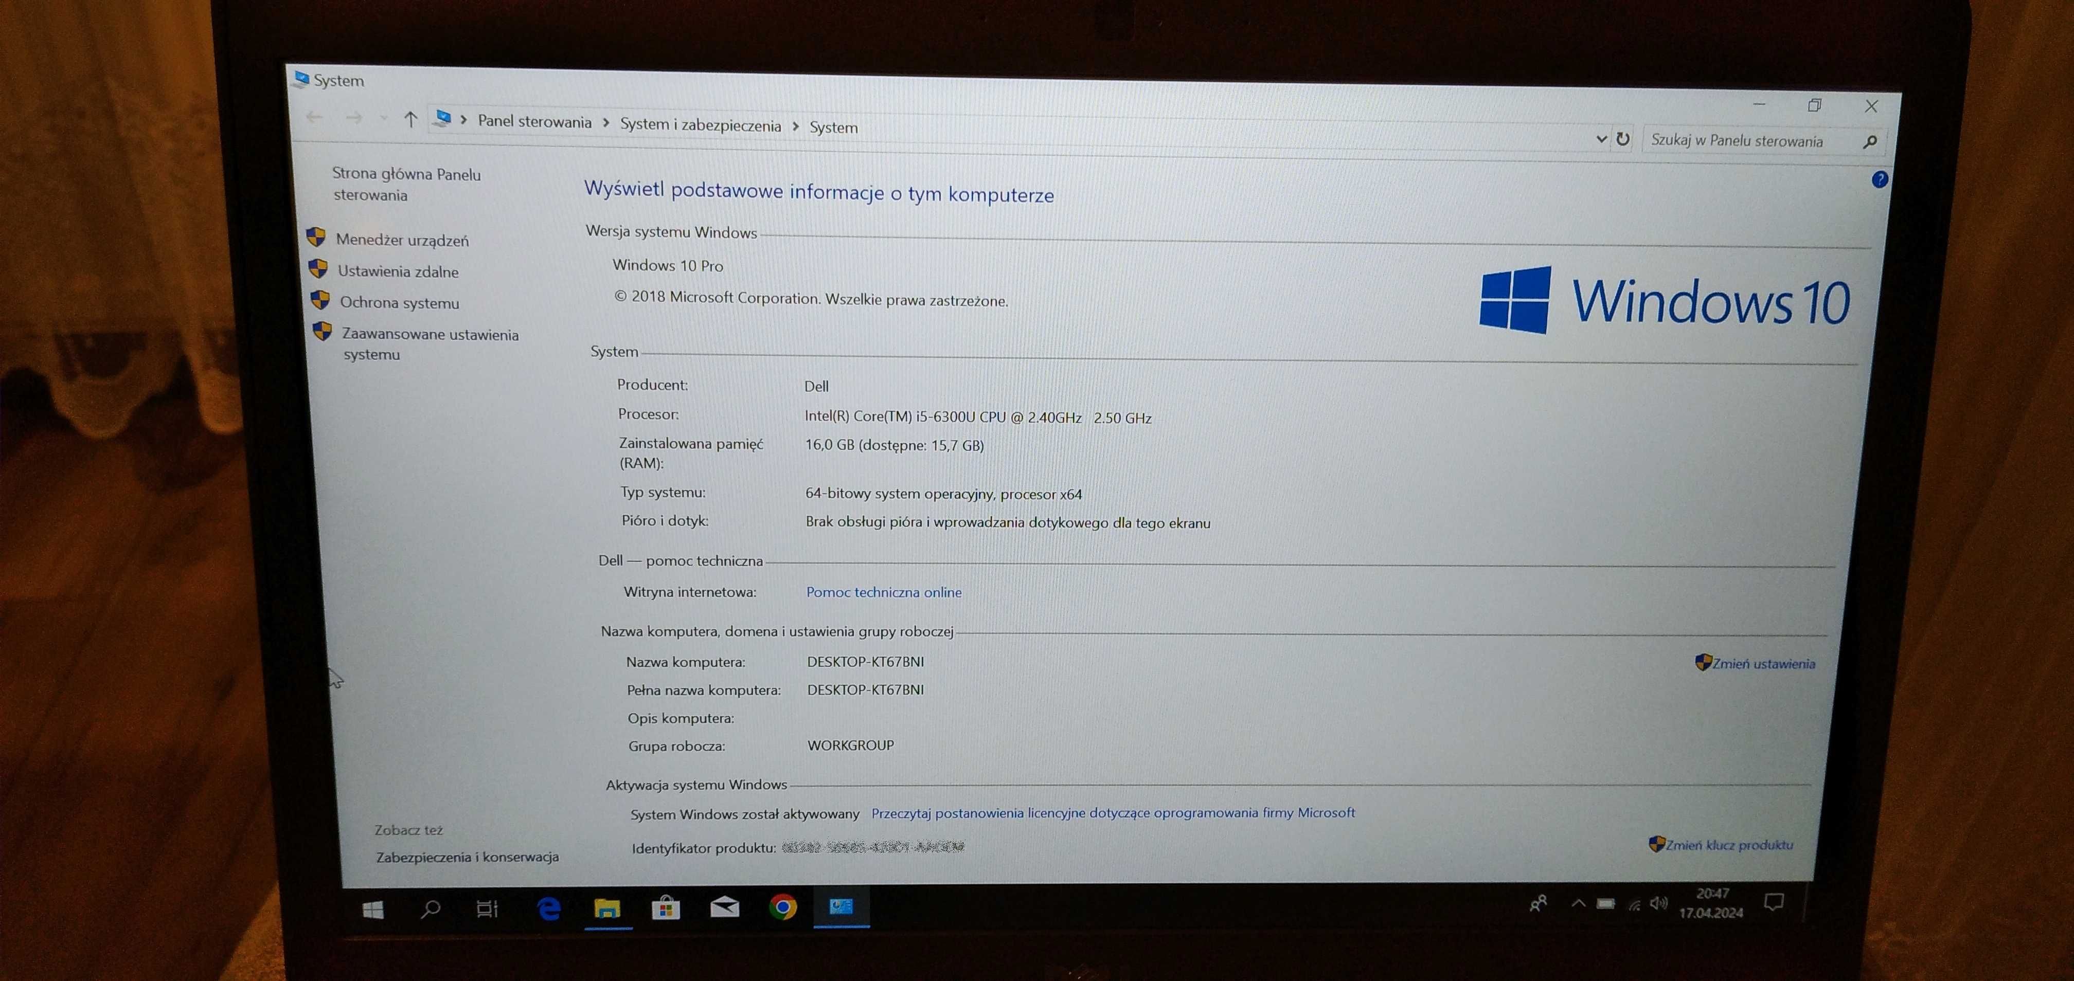The width and height of the screenshot is (2074, 981).
Task: Select computer name DESKTOP-KT67BNI text
Action: coord(865,662)
